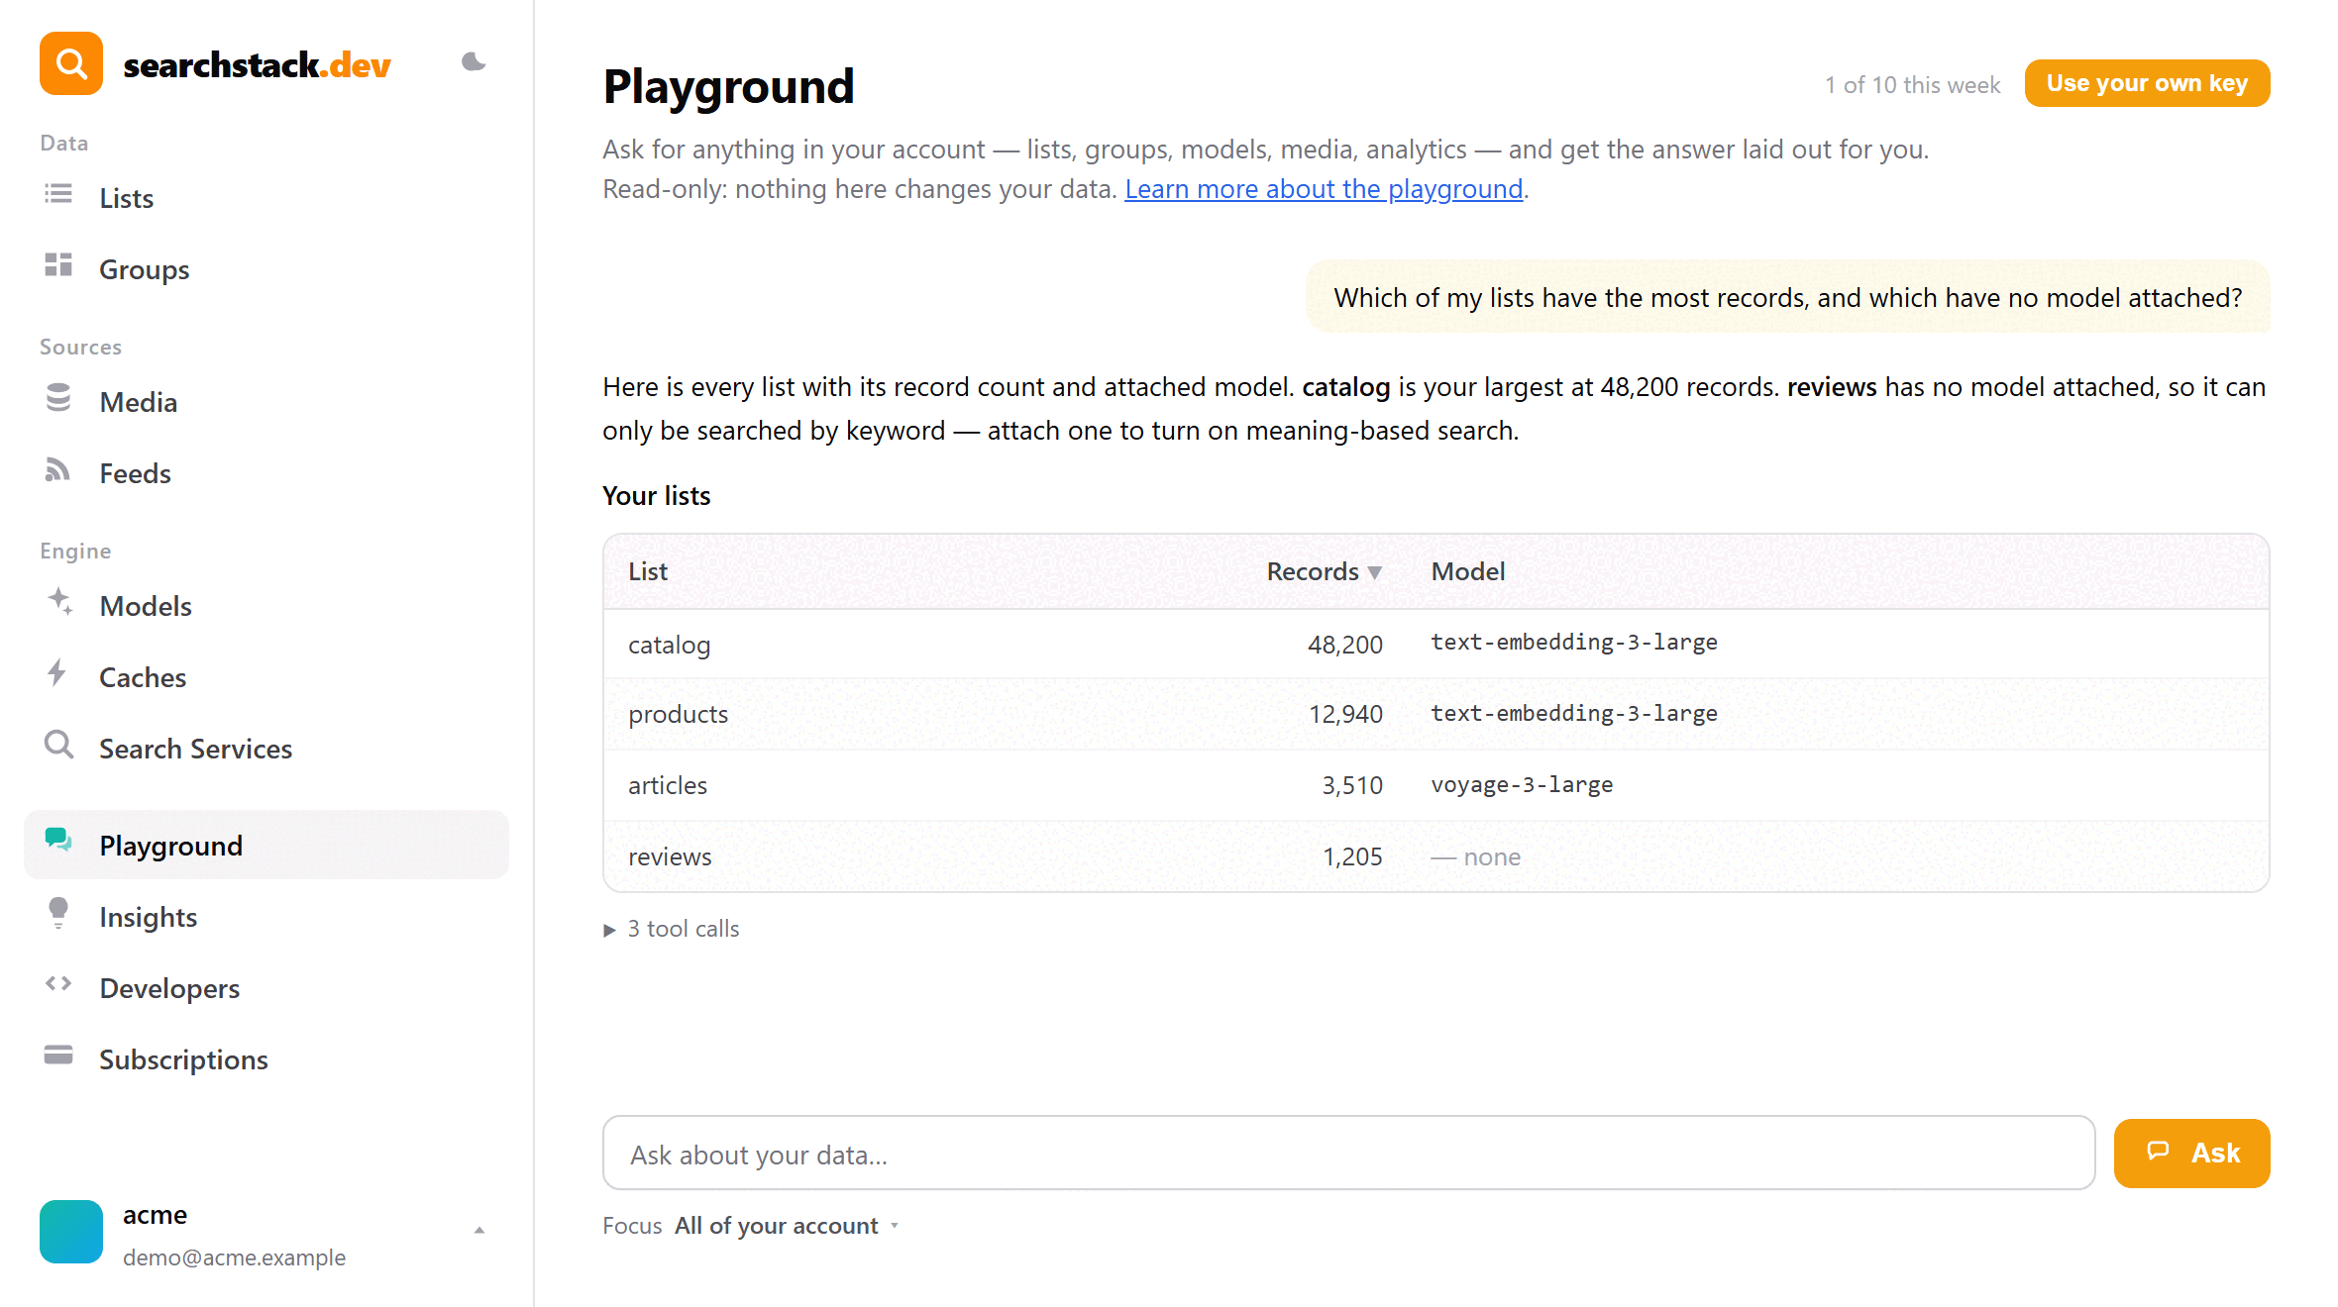
Task: Click the Model column header
Action: click(1468, 571)
